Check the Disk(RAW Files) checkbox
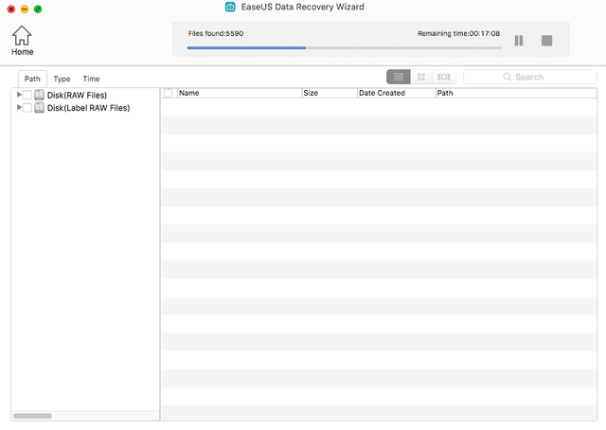This screenshot has height=430, width=606. pos(27,95)
